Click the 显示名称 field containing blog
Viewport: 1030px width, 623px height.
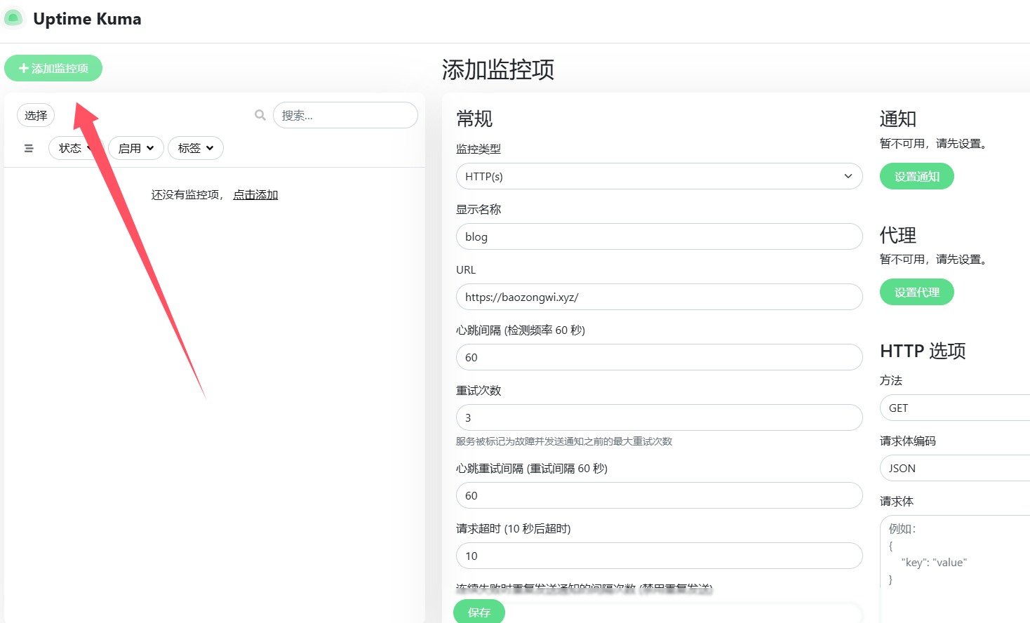pyautogui.click(x=658, y=236)
